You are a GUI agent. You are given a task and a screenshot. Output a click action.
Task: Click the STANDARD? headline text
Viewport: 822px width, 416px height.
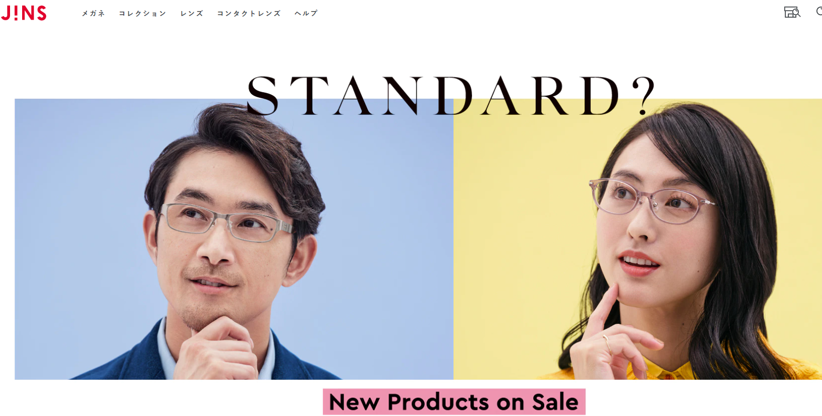451,96
